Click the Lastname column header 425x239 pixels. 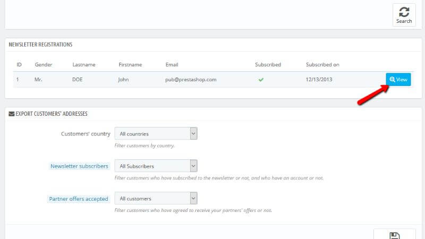click(84, 64)
